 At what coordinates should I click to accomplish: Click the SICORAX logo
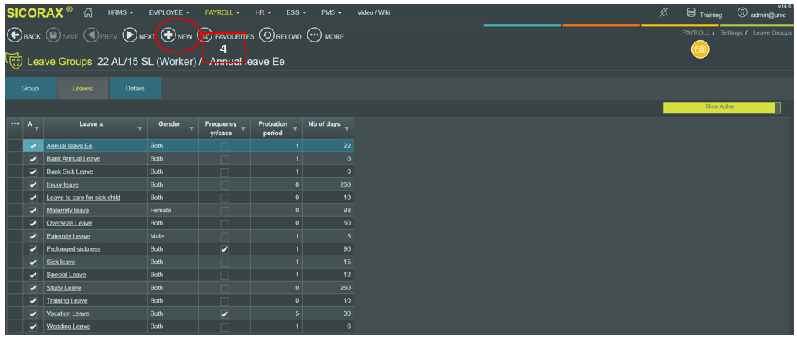[39, 12]
